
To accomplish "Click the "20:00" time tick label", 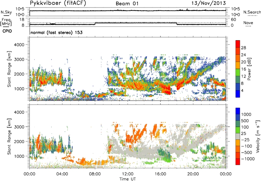I will [193, 174].
